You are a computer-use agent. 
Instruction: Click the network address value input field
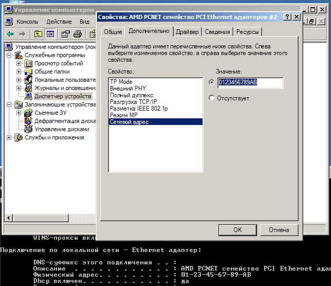click(250, 83)
